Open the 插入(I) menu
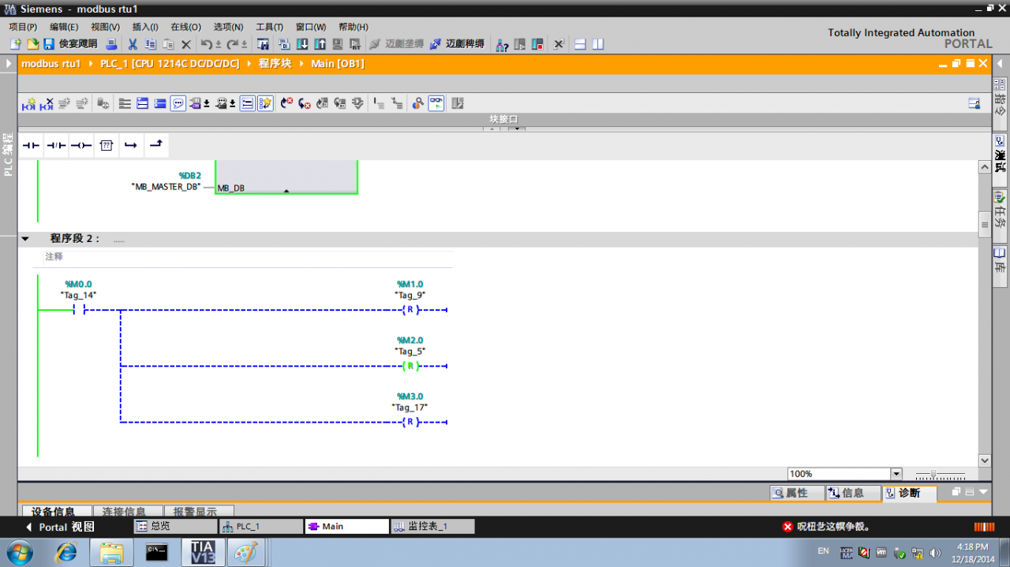Image resolution: width=1010 pixels, height=567 pixels. [x=145, y=27]
